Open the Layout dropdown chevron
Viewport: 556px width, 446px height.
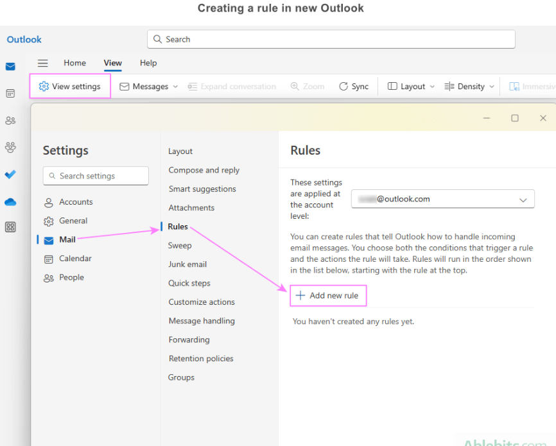pos(432,87)
